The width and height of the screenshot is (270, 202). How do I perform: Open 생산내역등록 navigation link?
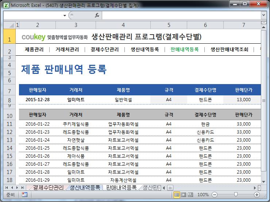click(144, 49)
